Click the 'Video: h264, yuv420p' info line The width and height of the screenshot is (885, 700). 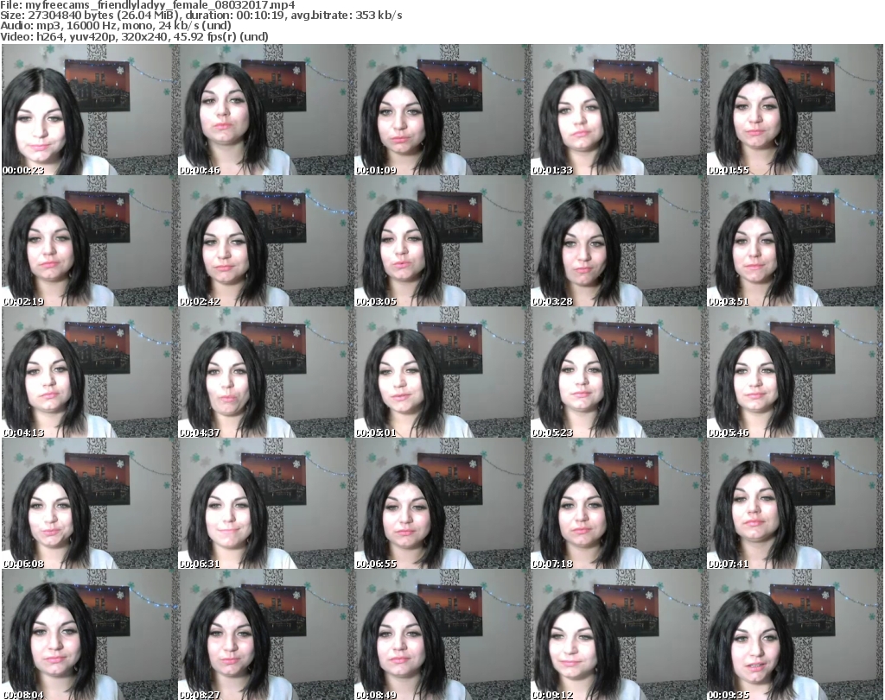pyautogui.click(x=134, y=36)
